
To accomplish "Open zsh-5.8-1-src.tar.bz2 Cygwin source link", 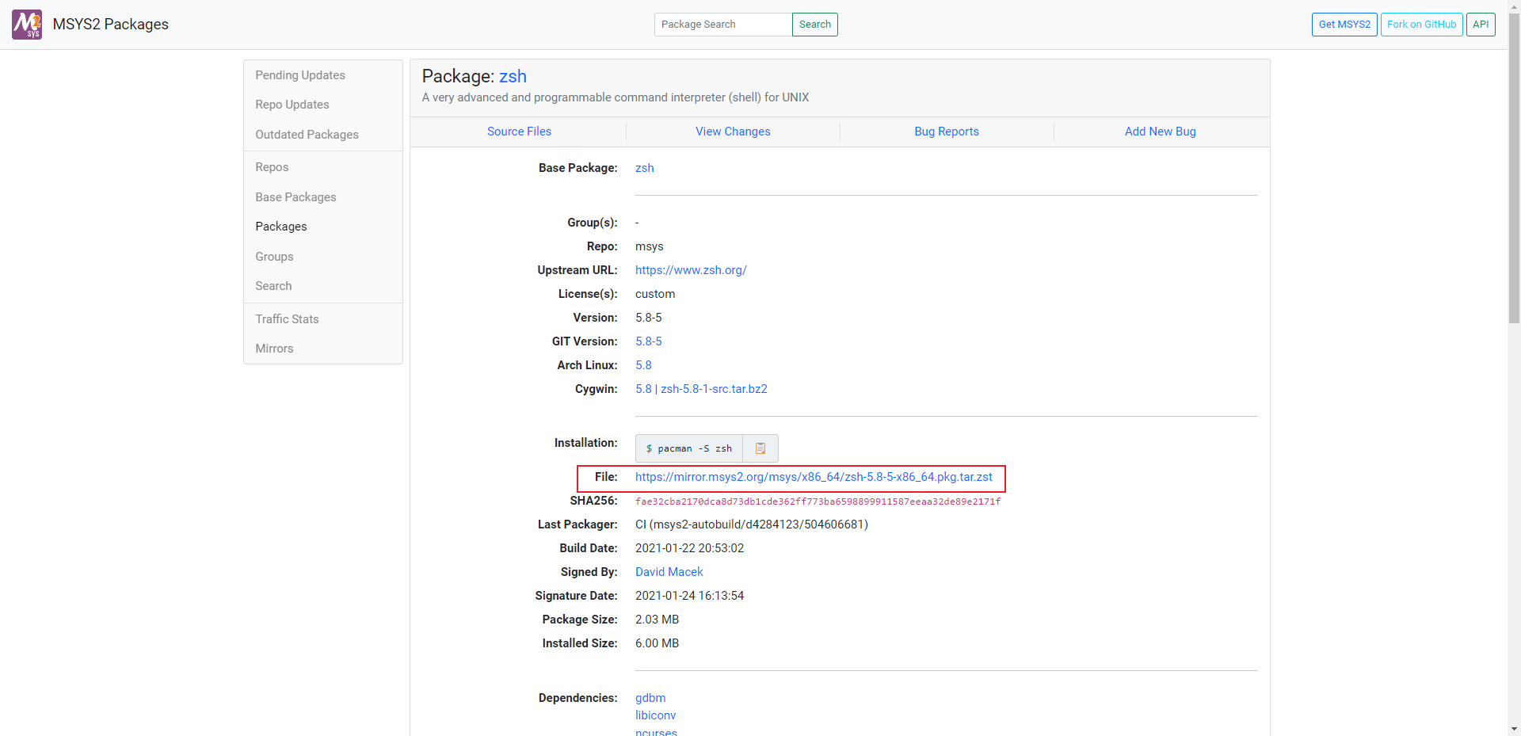I will [714, 389].
